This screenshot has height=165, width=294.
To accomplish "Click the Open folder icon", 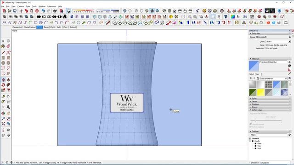I will [x=9, y=11].
